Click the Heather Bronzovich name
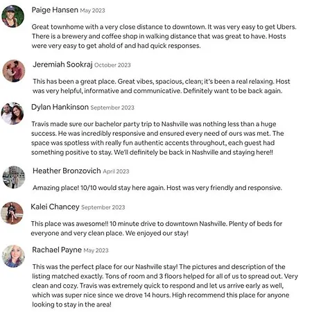The width and height of the screenshot is (312, 312). click(67, 171)
